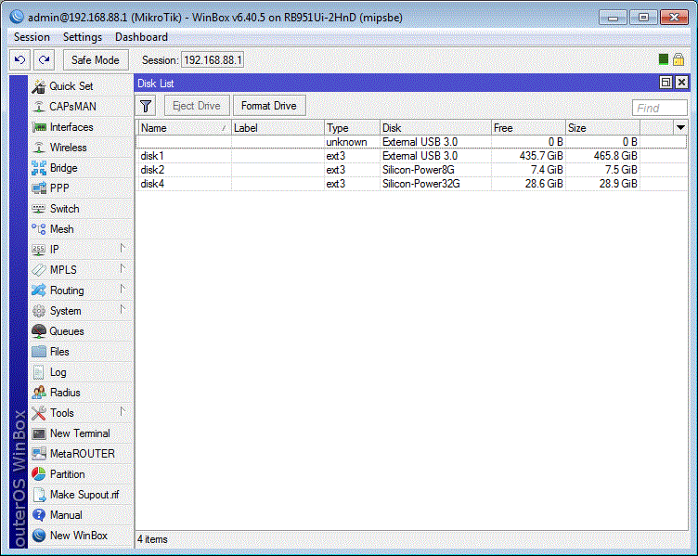This screenshot has height=556, width=698.
Task: Click the green status indicator icon
Action: pyautogui.click(x=664, y=59)
